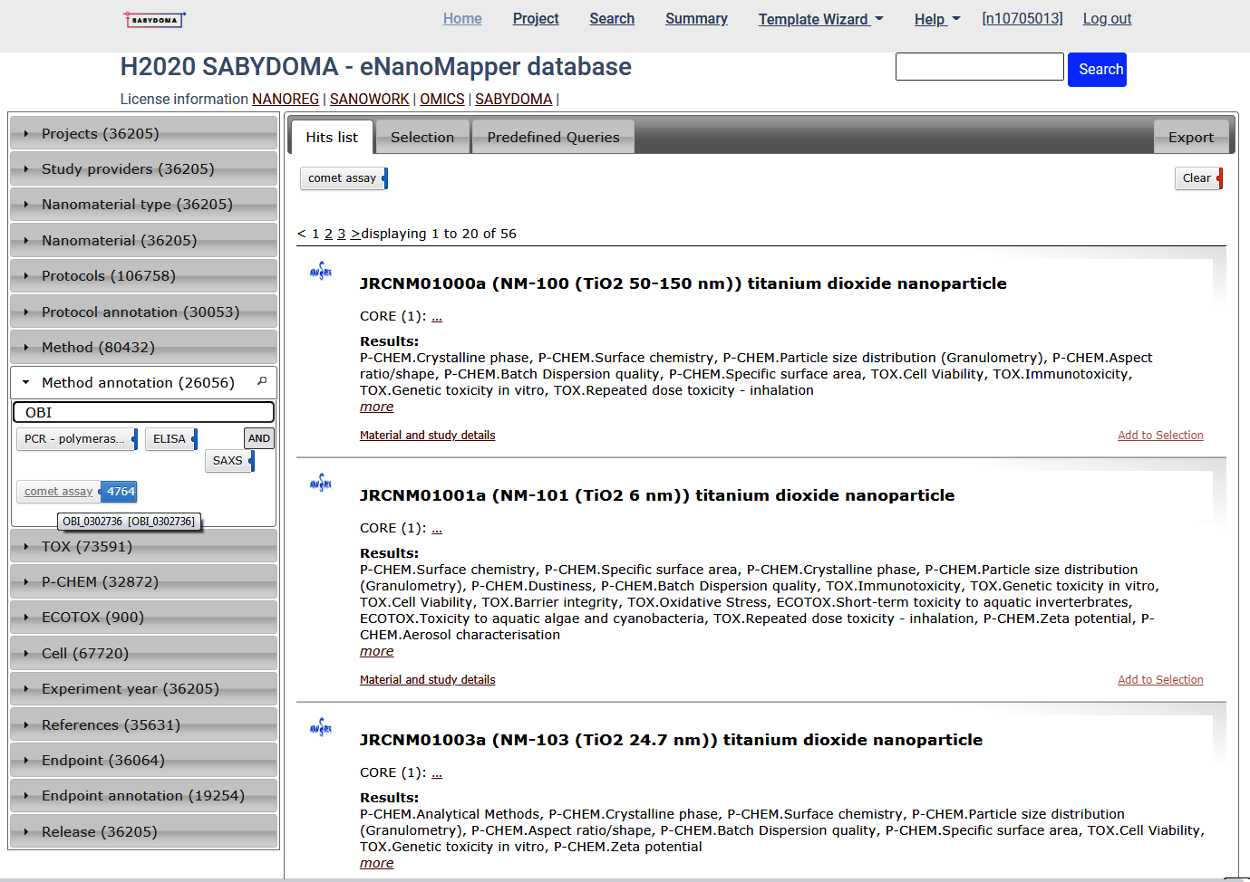Click the logo icon beside JRCNM01000a result
Image resolution: width=1250 pixels, height=882 pixels.
pos(321,272)
